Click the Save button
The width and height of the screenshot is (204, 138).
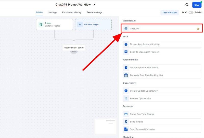pos(197,5)
